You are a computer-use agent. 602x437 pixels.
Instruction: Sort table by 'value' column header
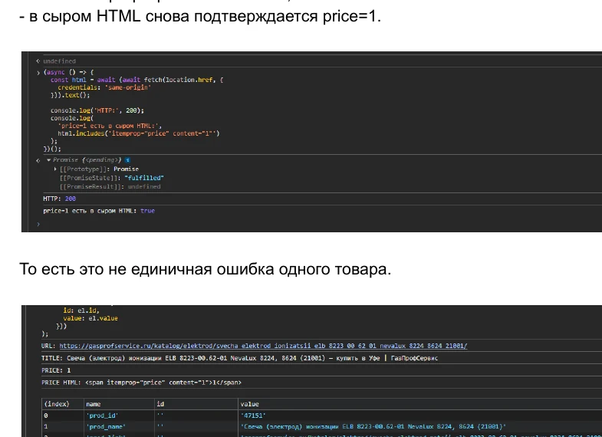pos(420,404)
